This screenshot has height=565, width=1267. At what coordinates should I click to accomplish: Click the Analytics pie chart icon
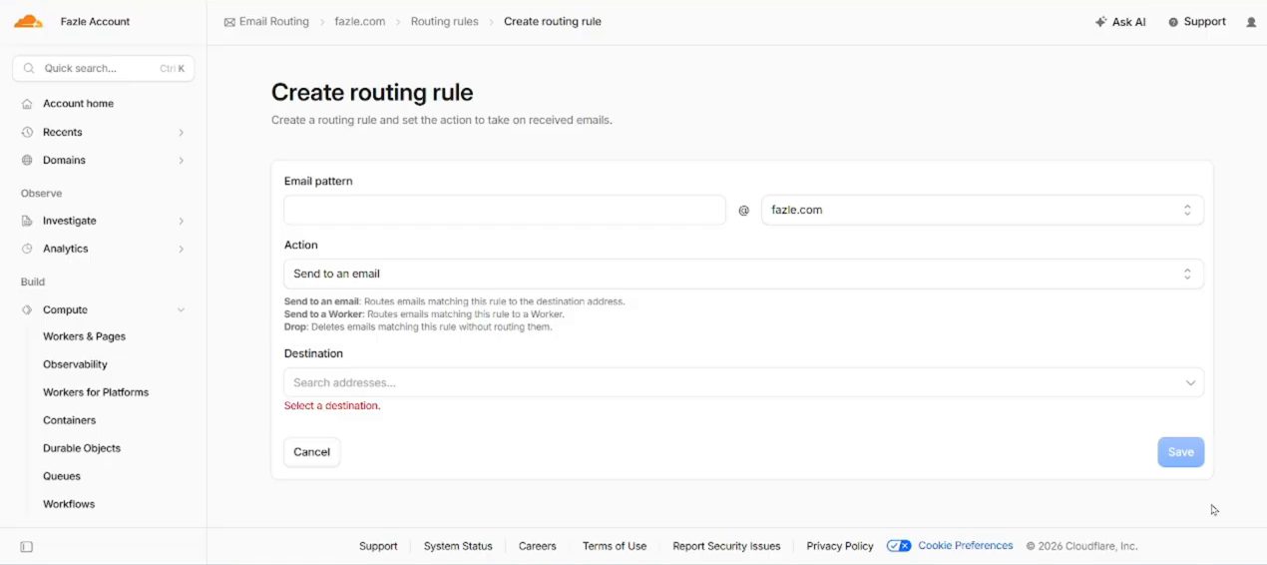27,249
